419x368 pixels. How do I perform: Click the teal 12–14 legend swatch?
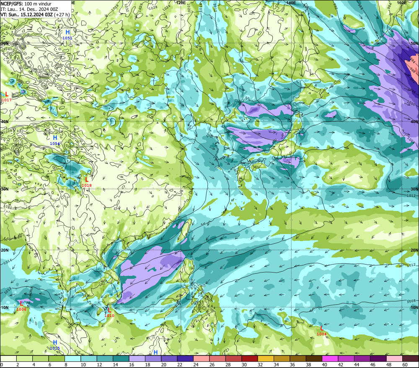pos(105,359)
